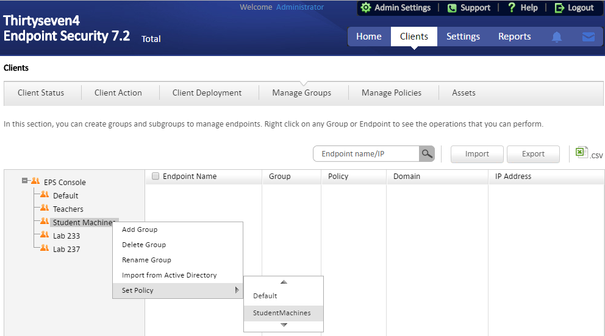The image size is (605, 336).
Task: Pick the Default policy in submenu
Action: click(284, 296)
